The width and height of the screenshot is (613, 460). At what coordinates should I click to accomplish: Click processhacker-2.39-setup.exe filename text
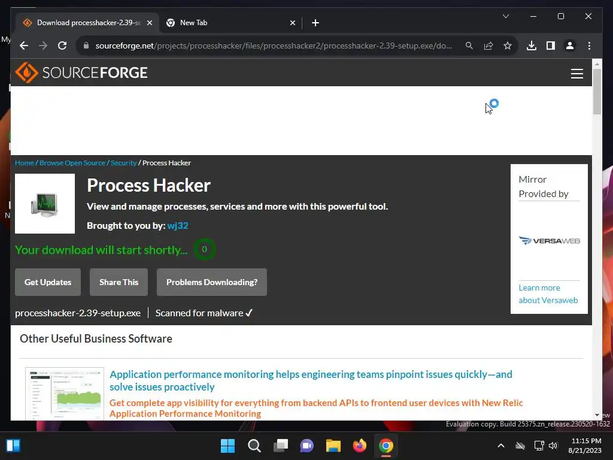[x=78, y=313]
